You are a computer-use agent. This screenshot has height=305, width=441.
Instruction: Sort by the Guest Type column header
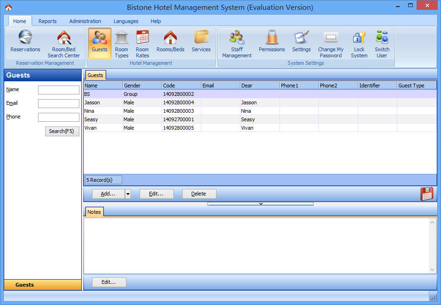click(x=417, y=86)
